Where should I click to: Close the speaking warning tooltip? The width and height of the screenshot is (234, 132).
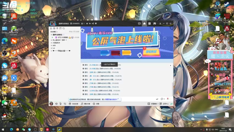point(118,99)
